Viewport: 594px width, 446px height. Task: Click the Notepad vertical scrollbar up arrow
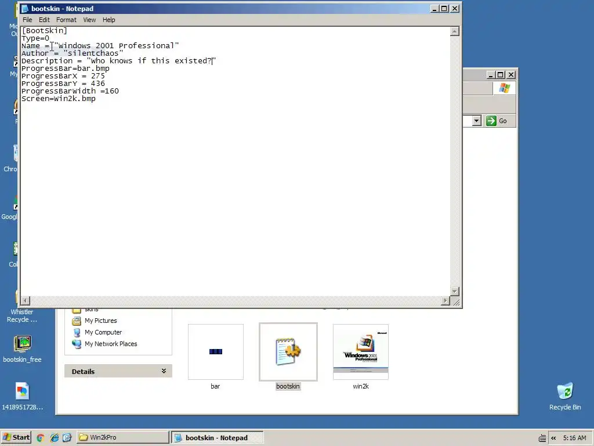point(455,31)
